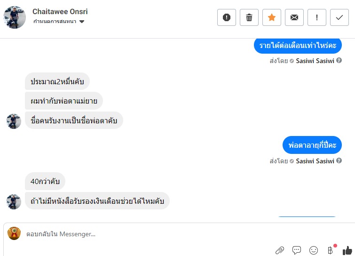Select the message bubble starting with 'ประมาณ2หมื่น'
The image size is (355, 256).
57,81
